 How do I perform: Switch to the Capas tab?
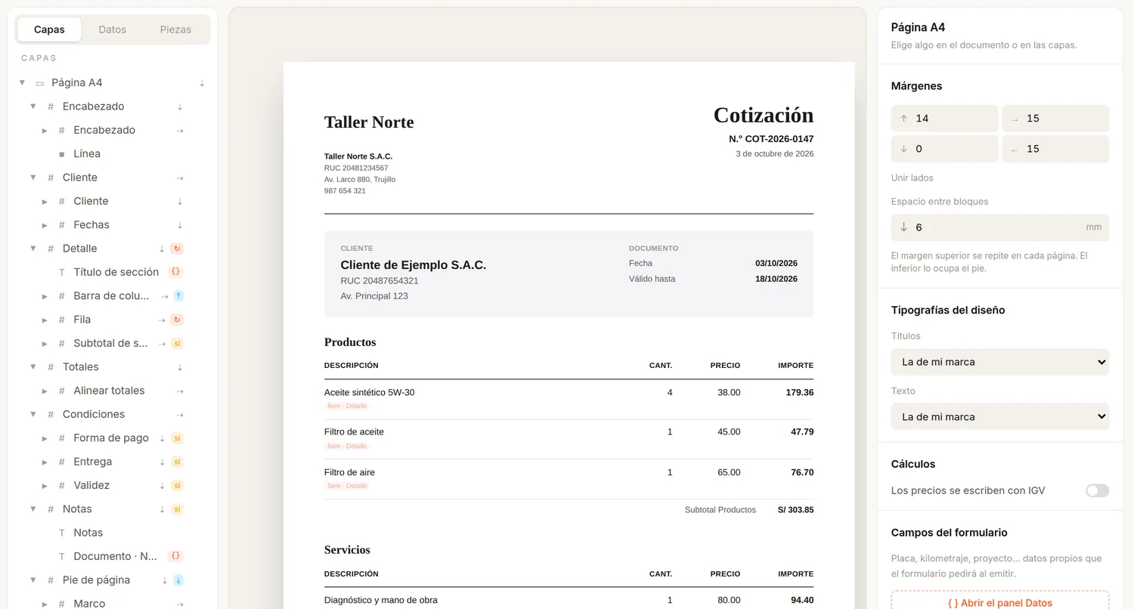[49, 29]
